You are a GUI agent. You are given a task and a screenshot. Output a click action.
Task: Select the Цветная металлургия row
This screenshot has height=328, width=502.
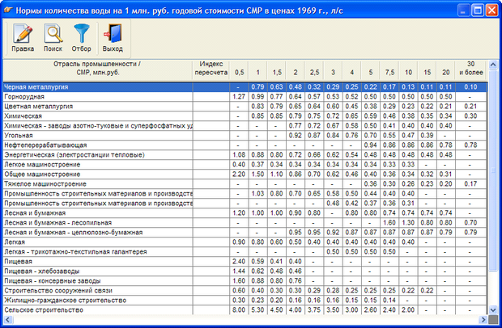[x=245, y=107]
